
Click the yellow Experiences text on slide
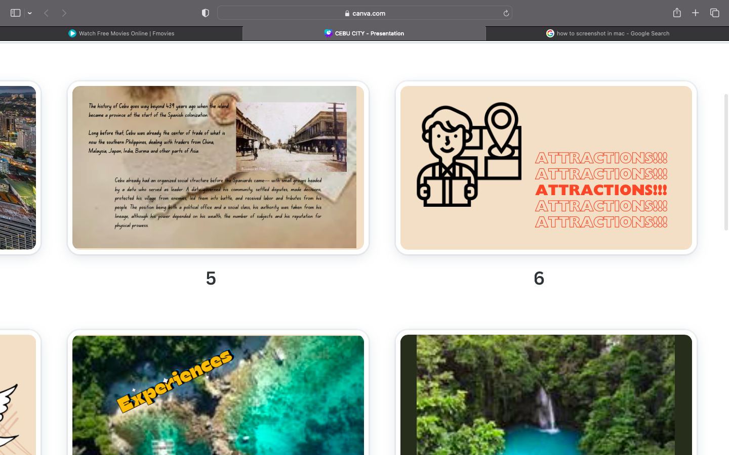coord(175,381)
